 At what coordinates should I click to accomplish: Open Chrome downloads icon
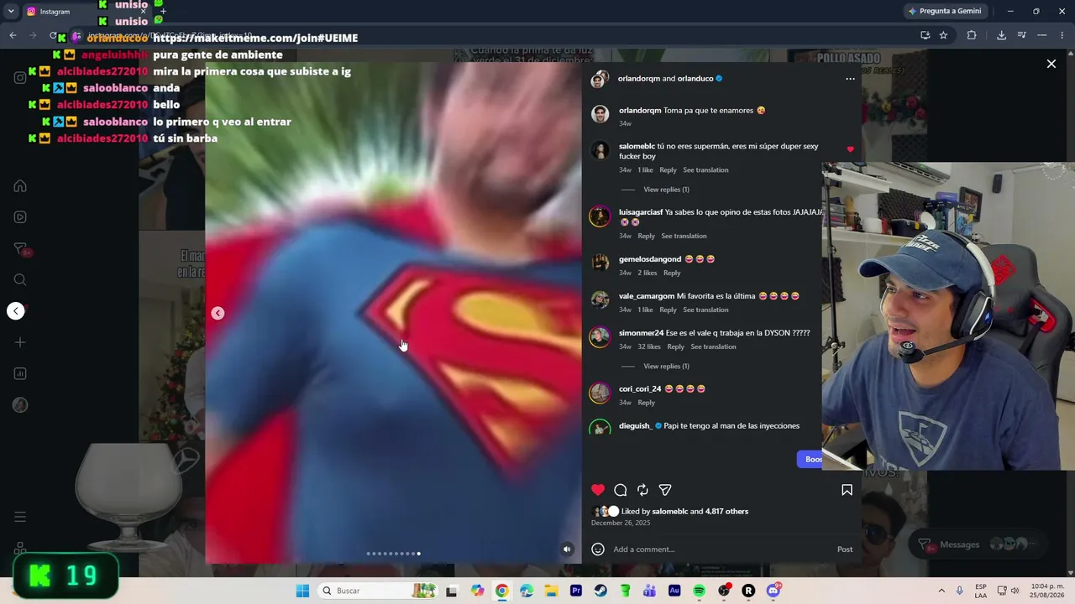tap(1001, 35)
